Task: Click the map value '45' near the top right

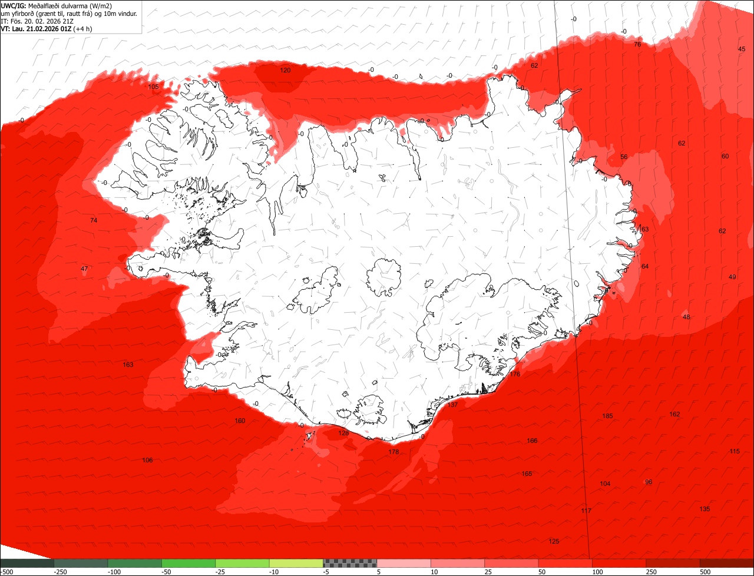Action: click(742, 49)
